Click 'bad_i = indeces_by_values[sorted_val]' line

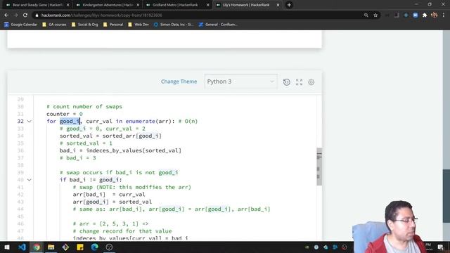pyautogui.click(x=120, y=150)
